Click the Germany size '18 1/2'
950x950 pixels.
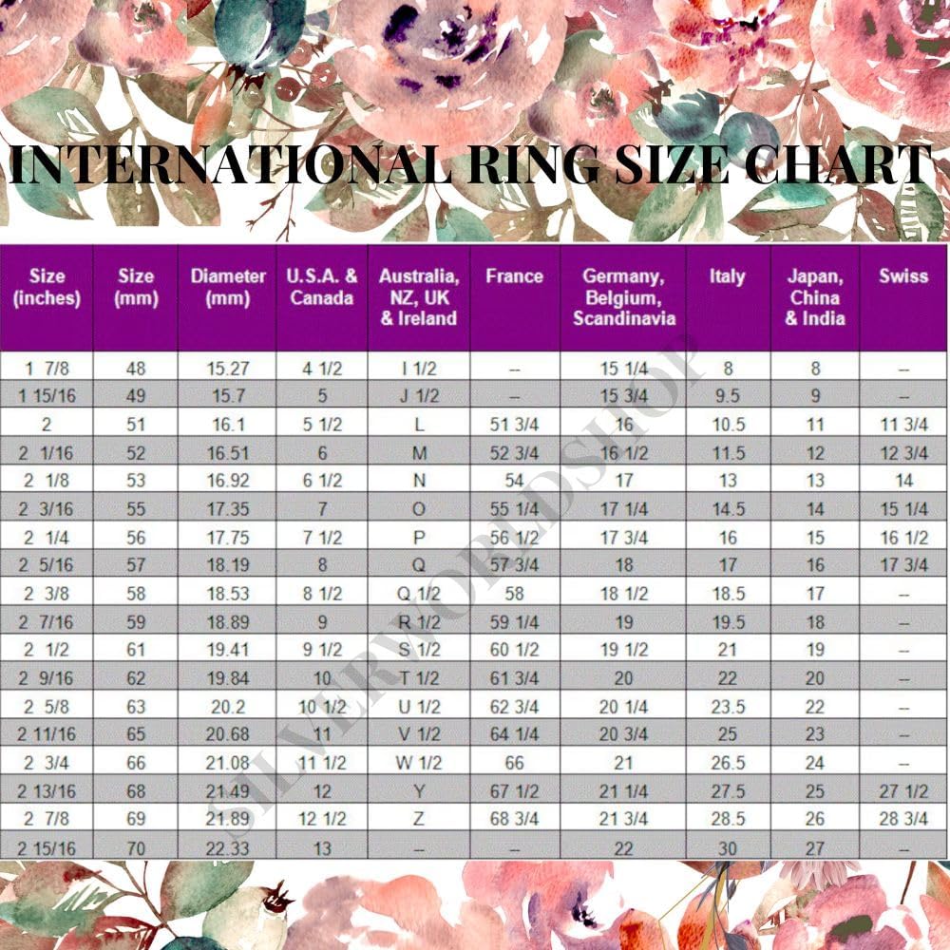(x=624, y=594)
